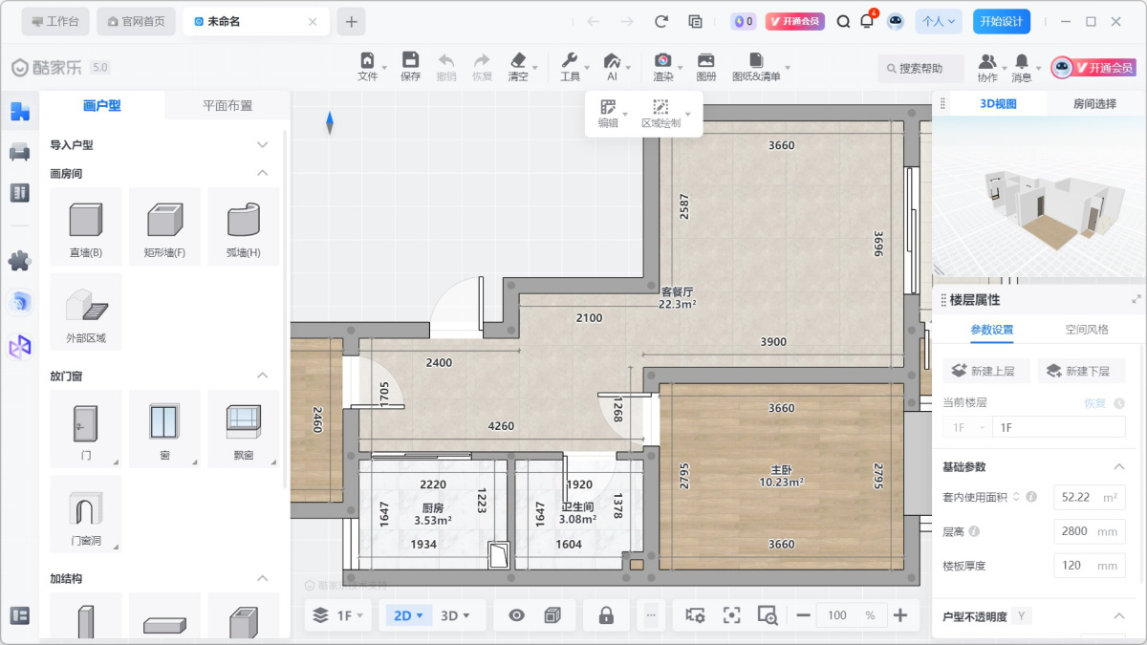Click the Clear (清空) eraser icon
This screenshot has height=645, width=1147.
(518, 67)
